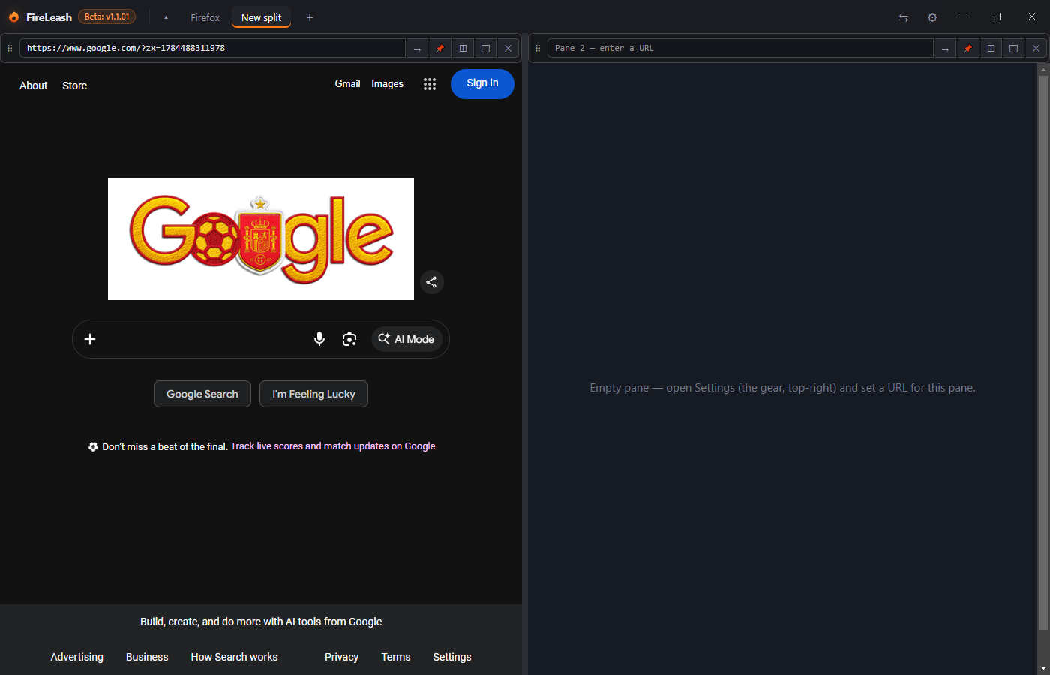Grab the drag handle of the Google pane

(10, 48)
